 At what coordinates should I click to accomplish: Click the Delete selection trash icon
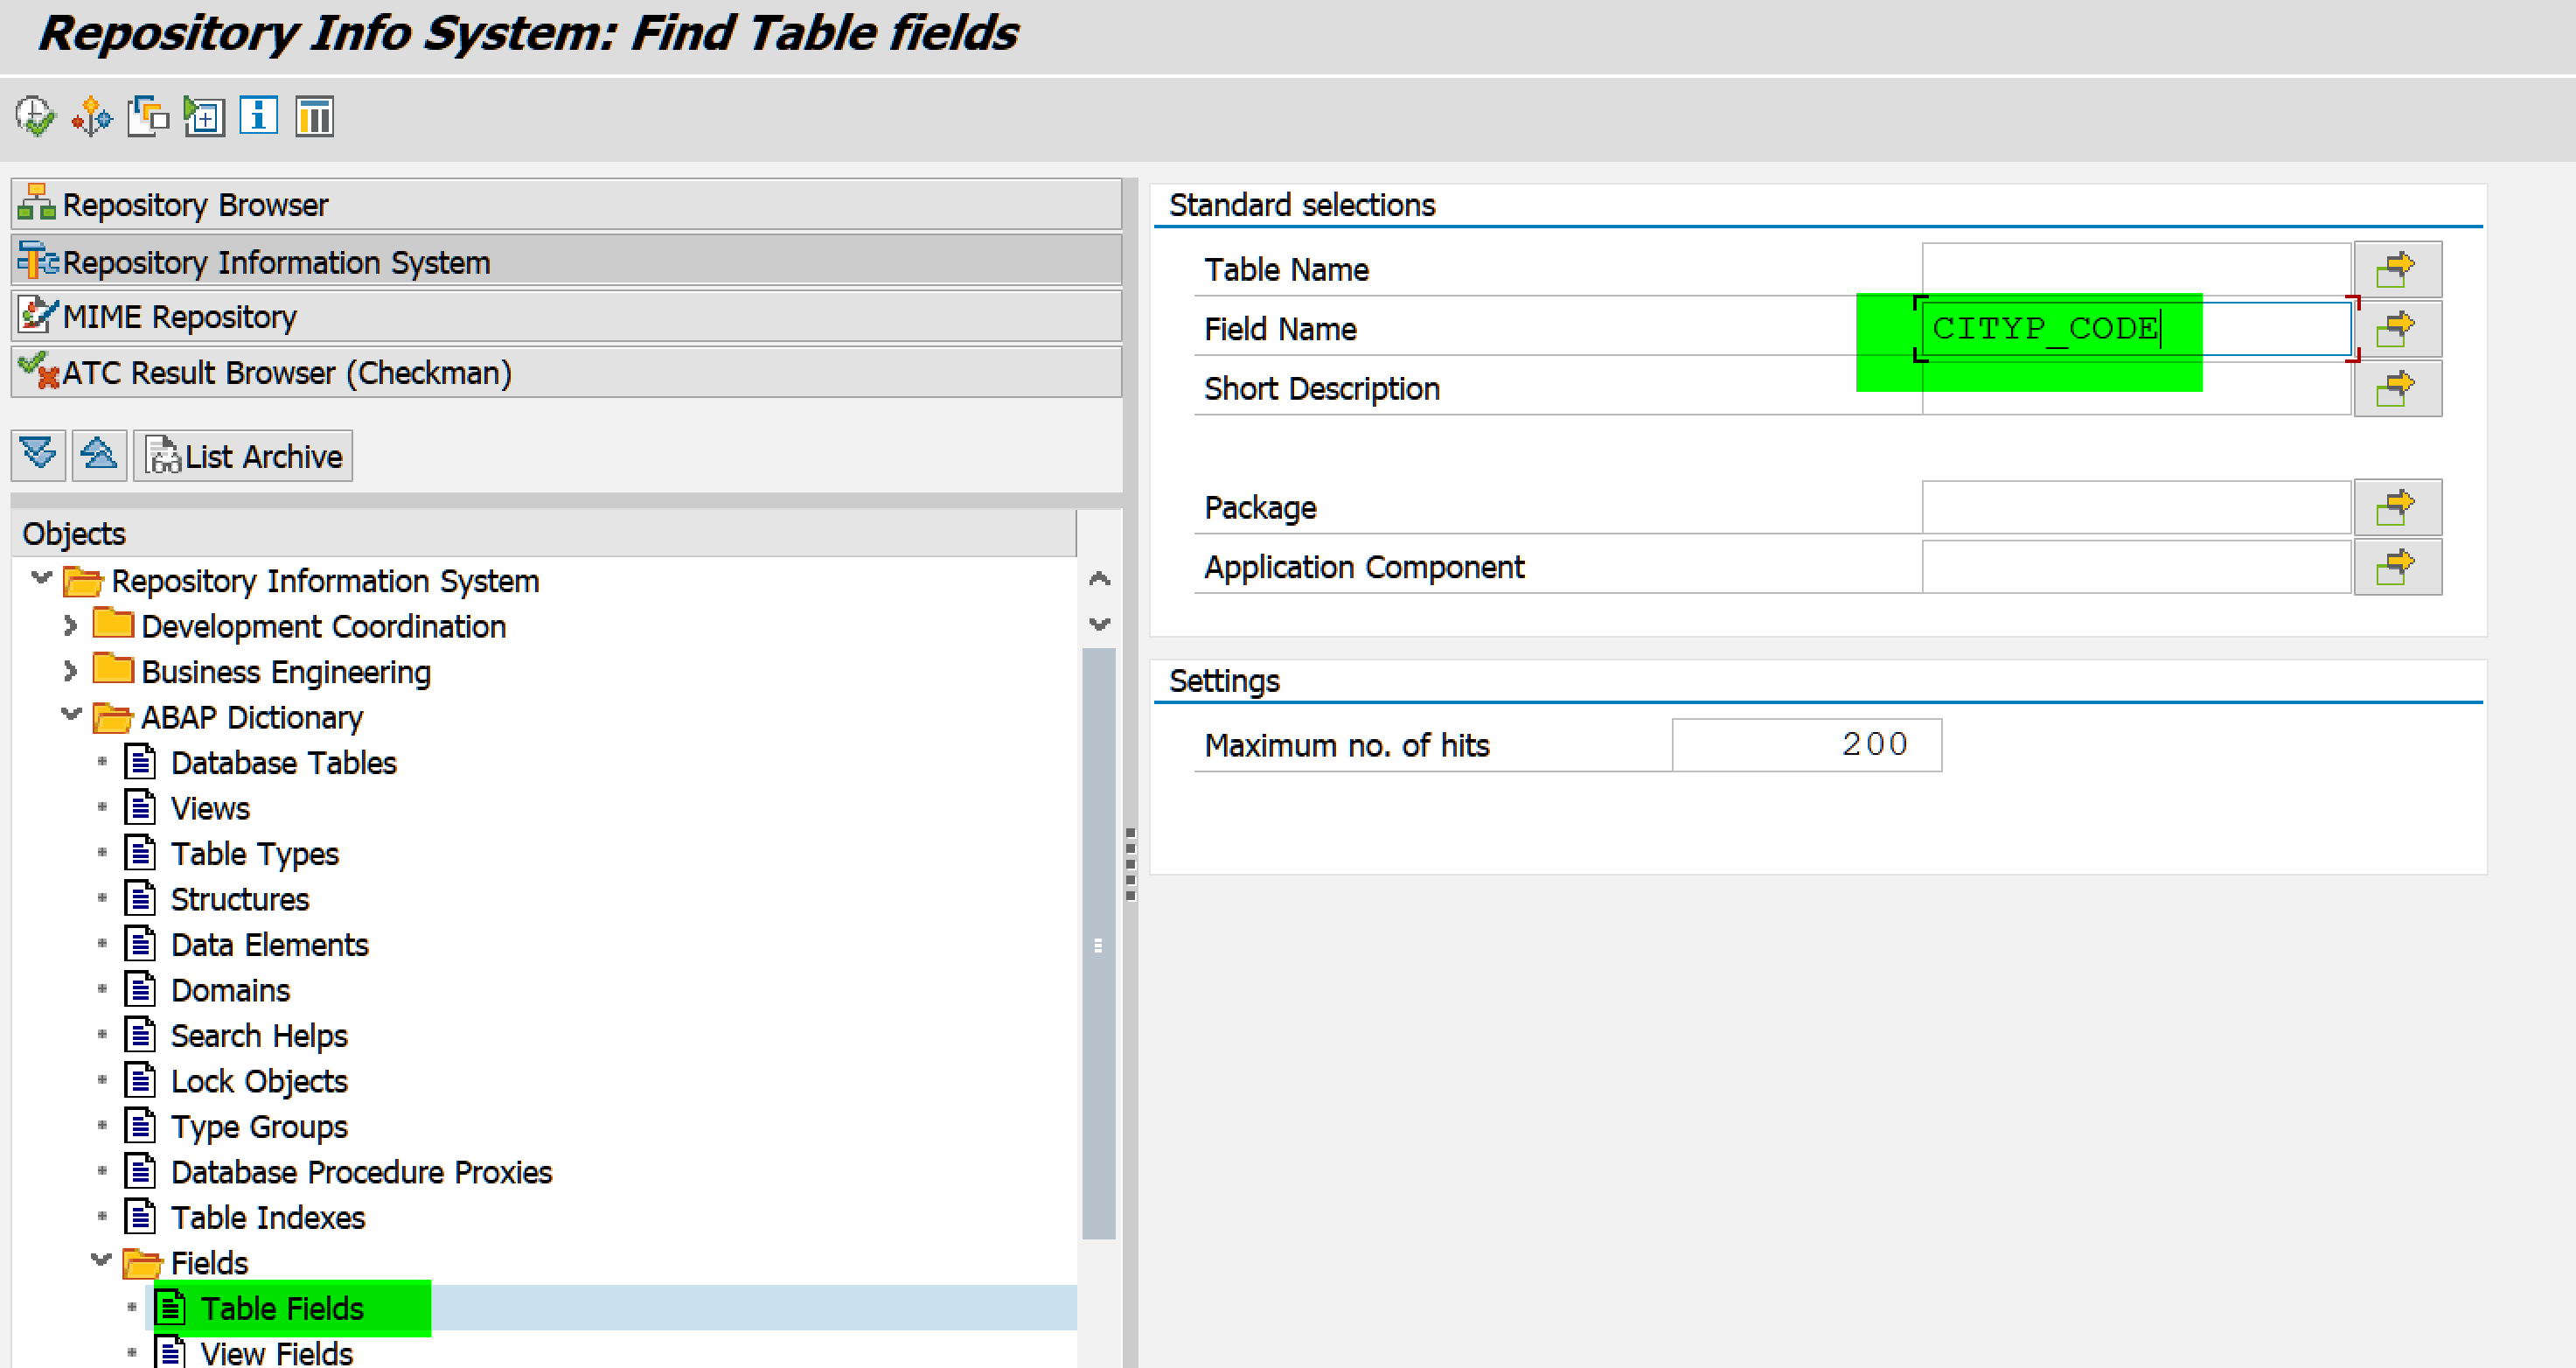(x=314, y=117)
